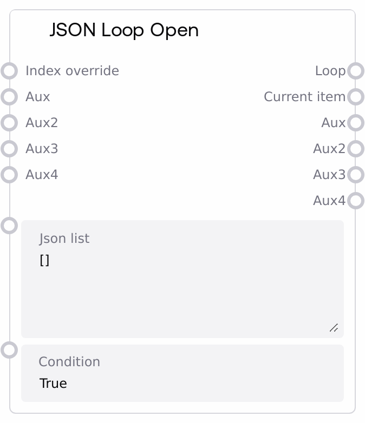Select the Aux2 output socket
Image resolution: width=365 pixels, height=423 pixels.
coord(355,149)
